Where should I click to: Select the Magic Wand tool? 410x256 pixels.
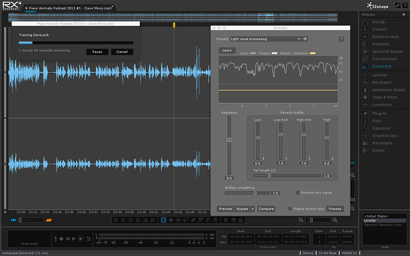tap(200, 220)
